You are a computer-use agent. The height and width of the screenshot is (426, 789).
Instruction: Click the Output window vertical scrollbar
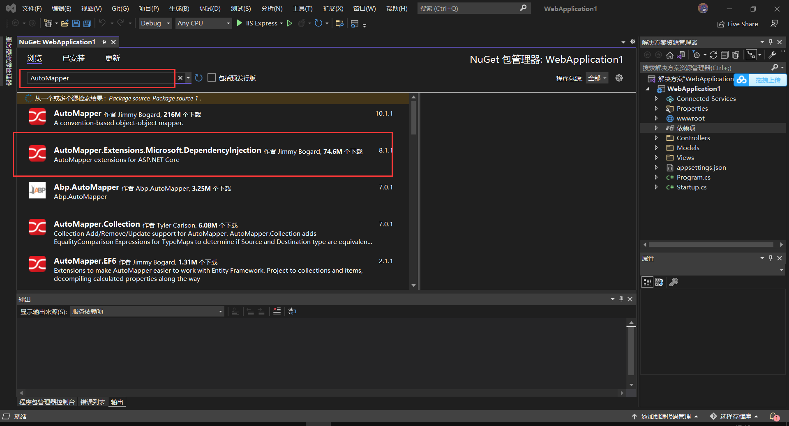tap(631, 351)
